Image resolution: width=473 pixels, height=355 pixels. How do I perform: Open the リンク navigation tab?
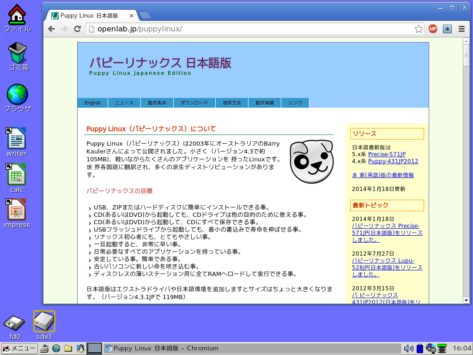pyautogui.click(x=295, y=103)
